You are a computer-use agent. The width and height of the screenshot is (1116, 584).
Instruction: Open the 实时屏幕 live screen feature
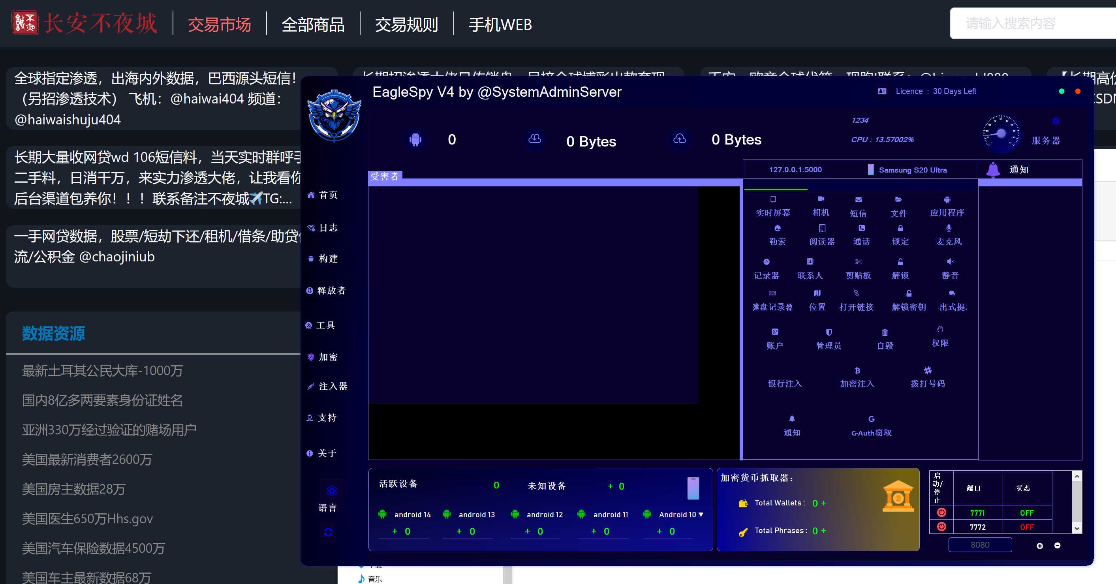[x=773, y=199]
